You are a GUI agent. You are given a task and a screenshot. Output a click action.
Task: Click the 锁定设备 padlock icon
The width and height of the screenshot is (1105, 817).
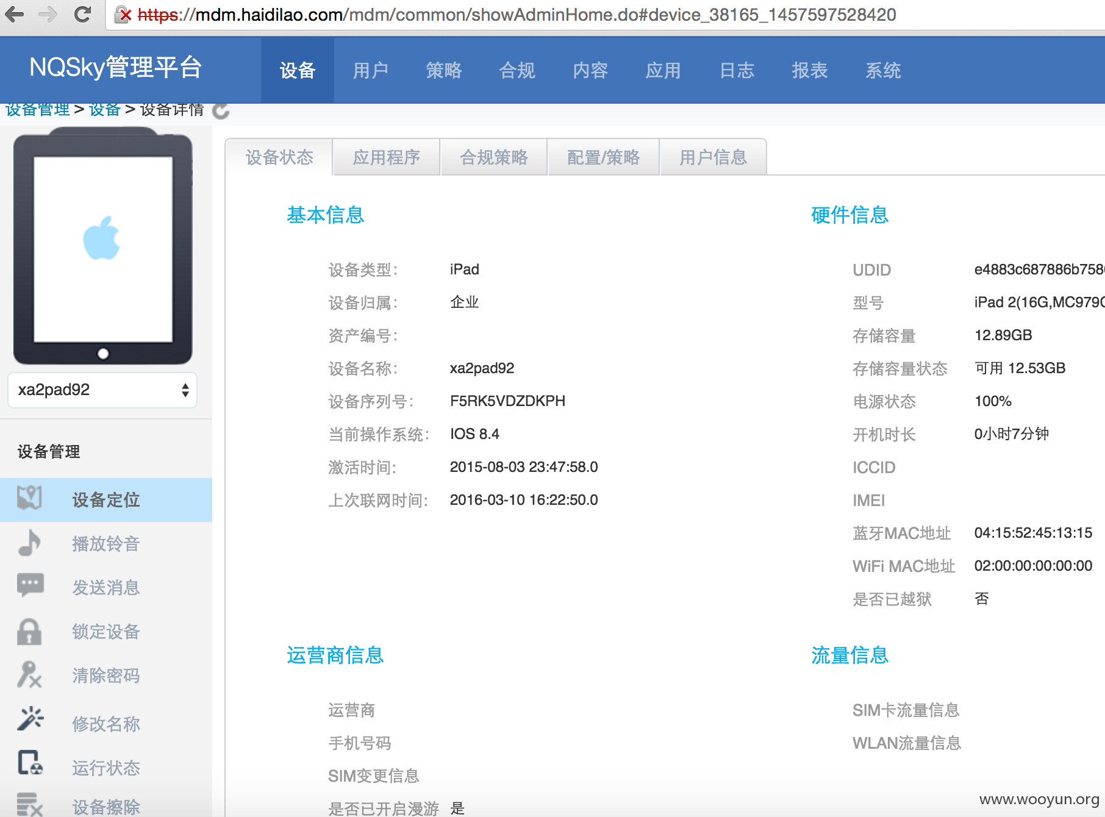pos(29,631)
